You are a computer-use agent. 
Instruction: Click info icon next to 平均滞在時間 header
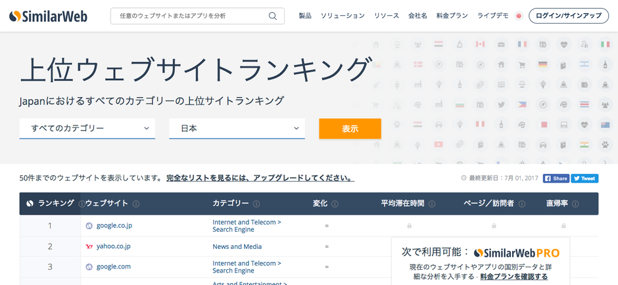[432, 204]
